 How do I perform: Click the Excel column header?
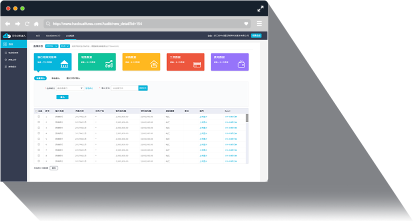227,111
